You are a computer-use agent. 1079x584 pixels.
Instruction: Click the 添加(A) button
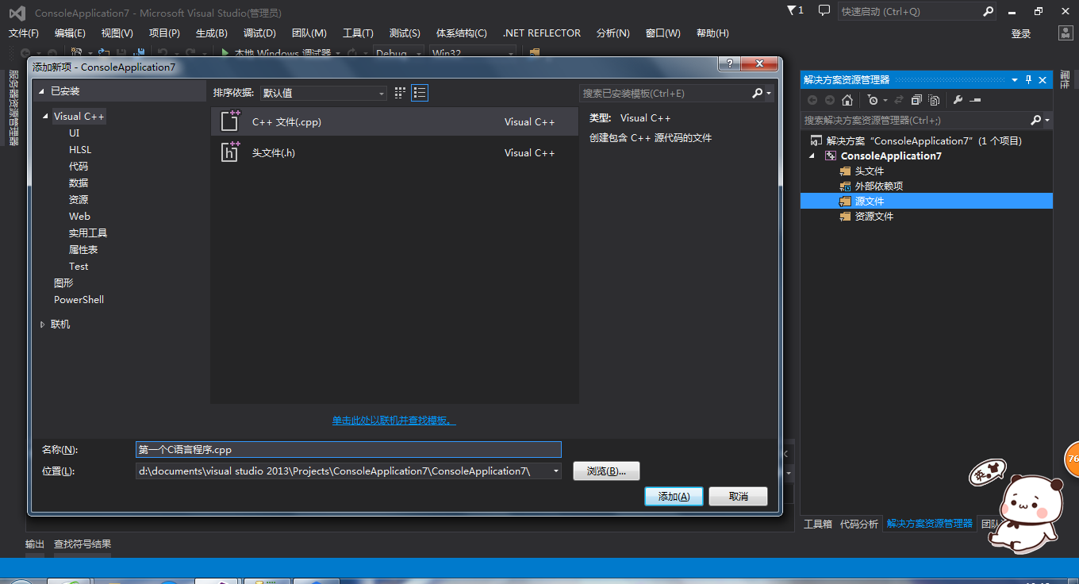(x=674, y=496)
